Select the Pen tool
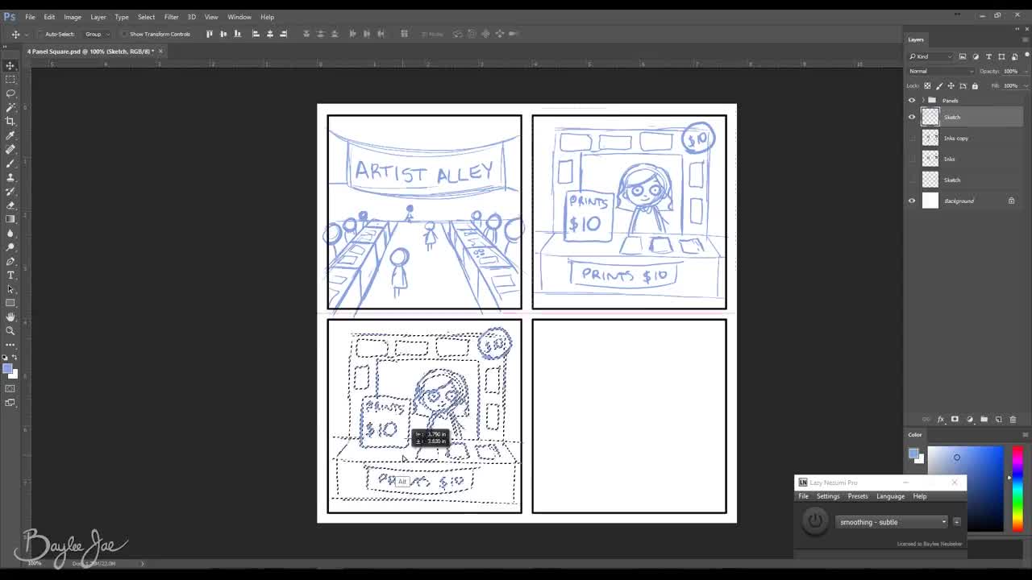 [x=10, y=262]
